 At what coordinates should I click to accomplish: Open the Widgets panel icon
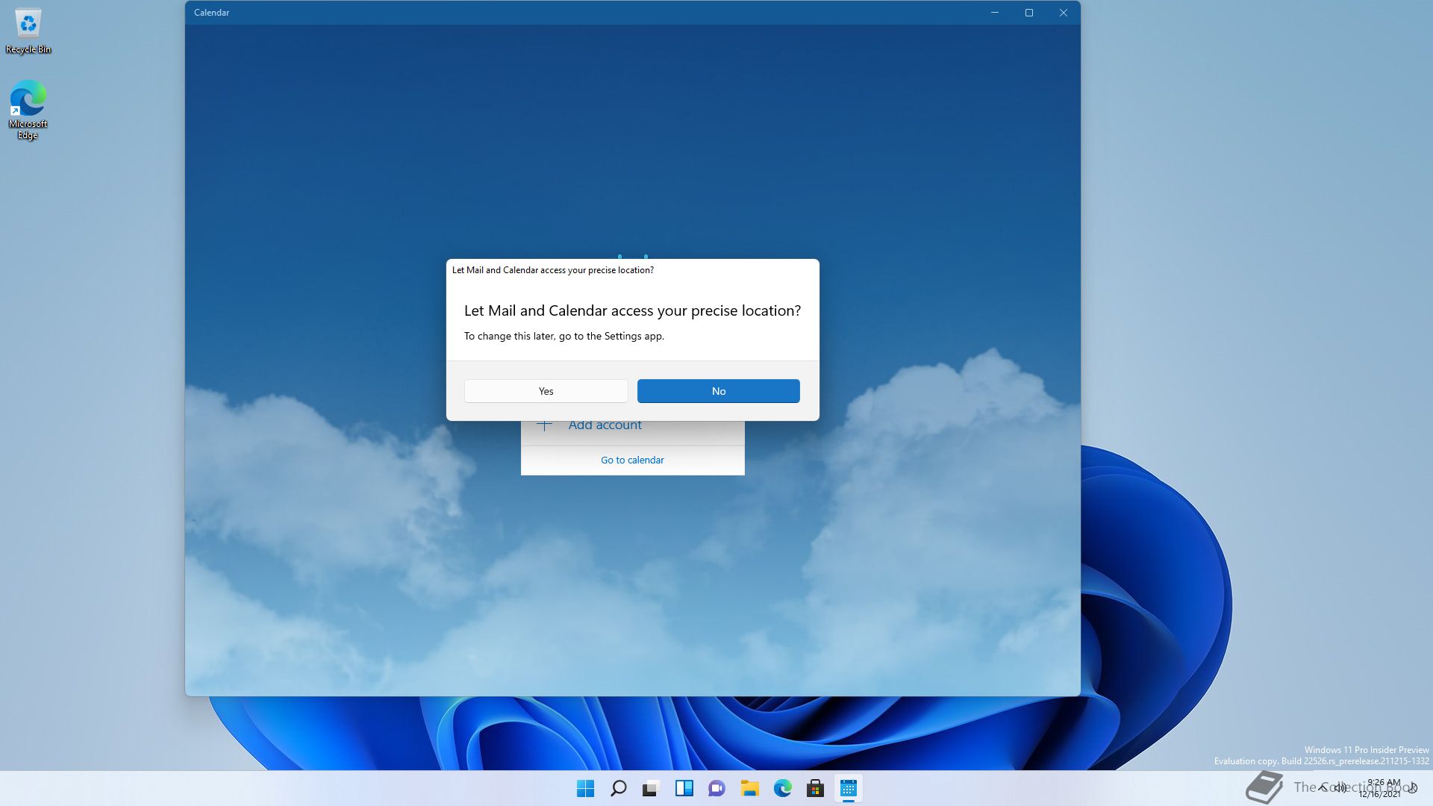684,788
